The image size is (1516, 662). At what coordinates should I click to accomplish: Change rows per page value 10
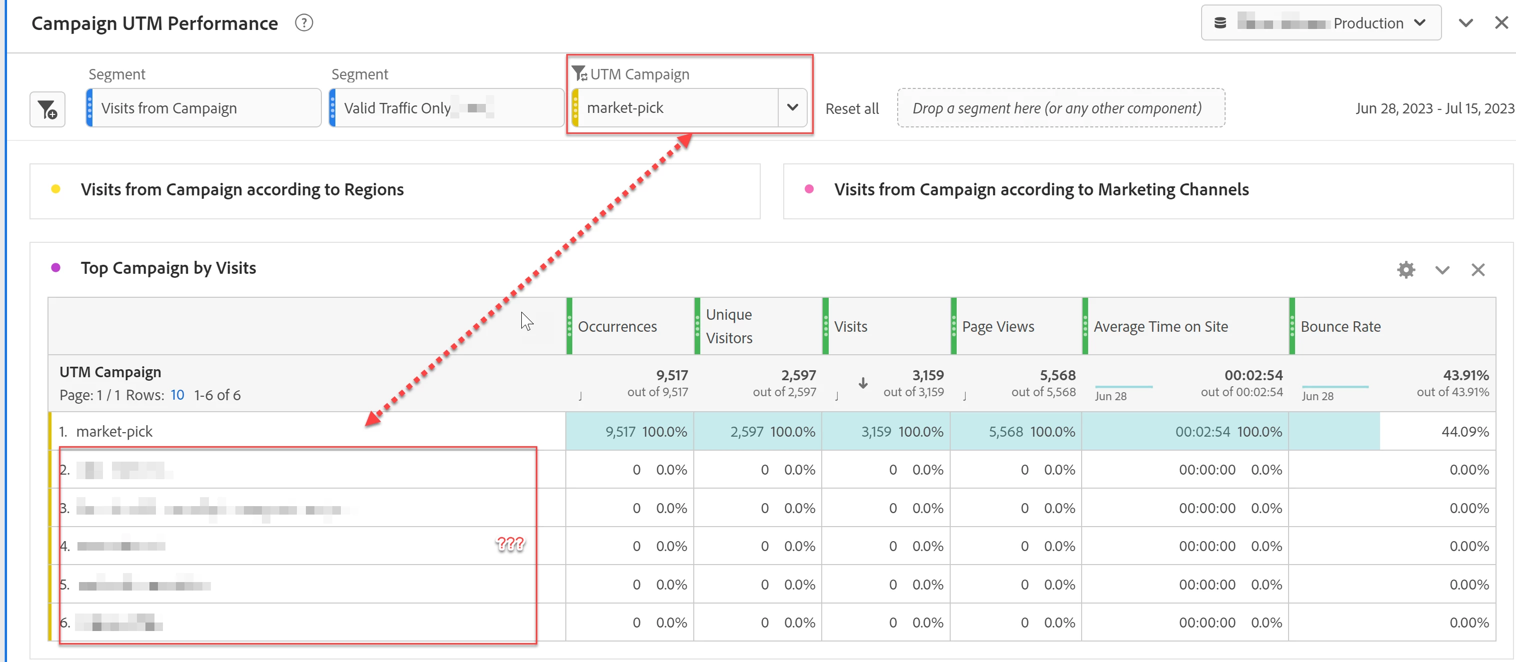pyautogui.click(x=177, y=395)
